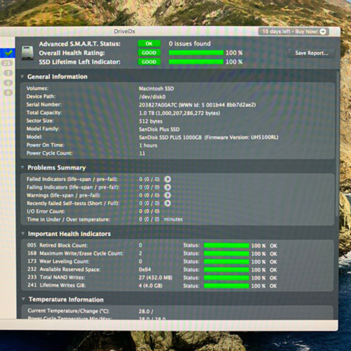Click 'Time in Under / Over temperature' label

tap(69, 219)
